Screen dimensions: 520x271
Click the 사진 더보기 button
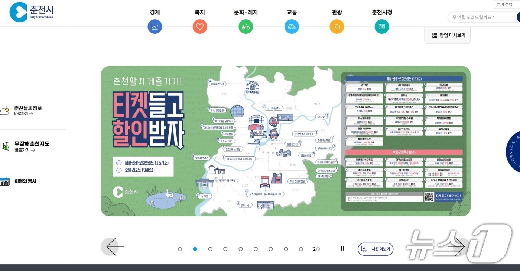[376, 249]
